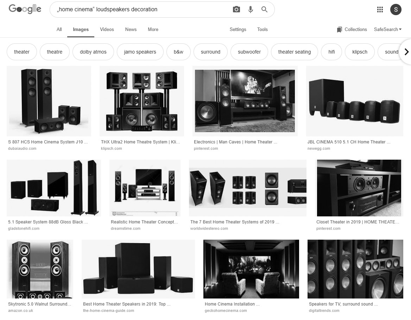Open the worldwidestereo.com source link
The image size is (411, 320).
pyautogui.click(x=209, y=229)
